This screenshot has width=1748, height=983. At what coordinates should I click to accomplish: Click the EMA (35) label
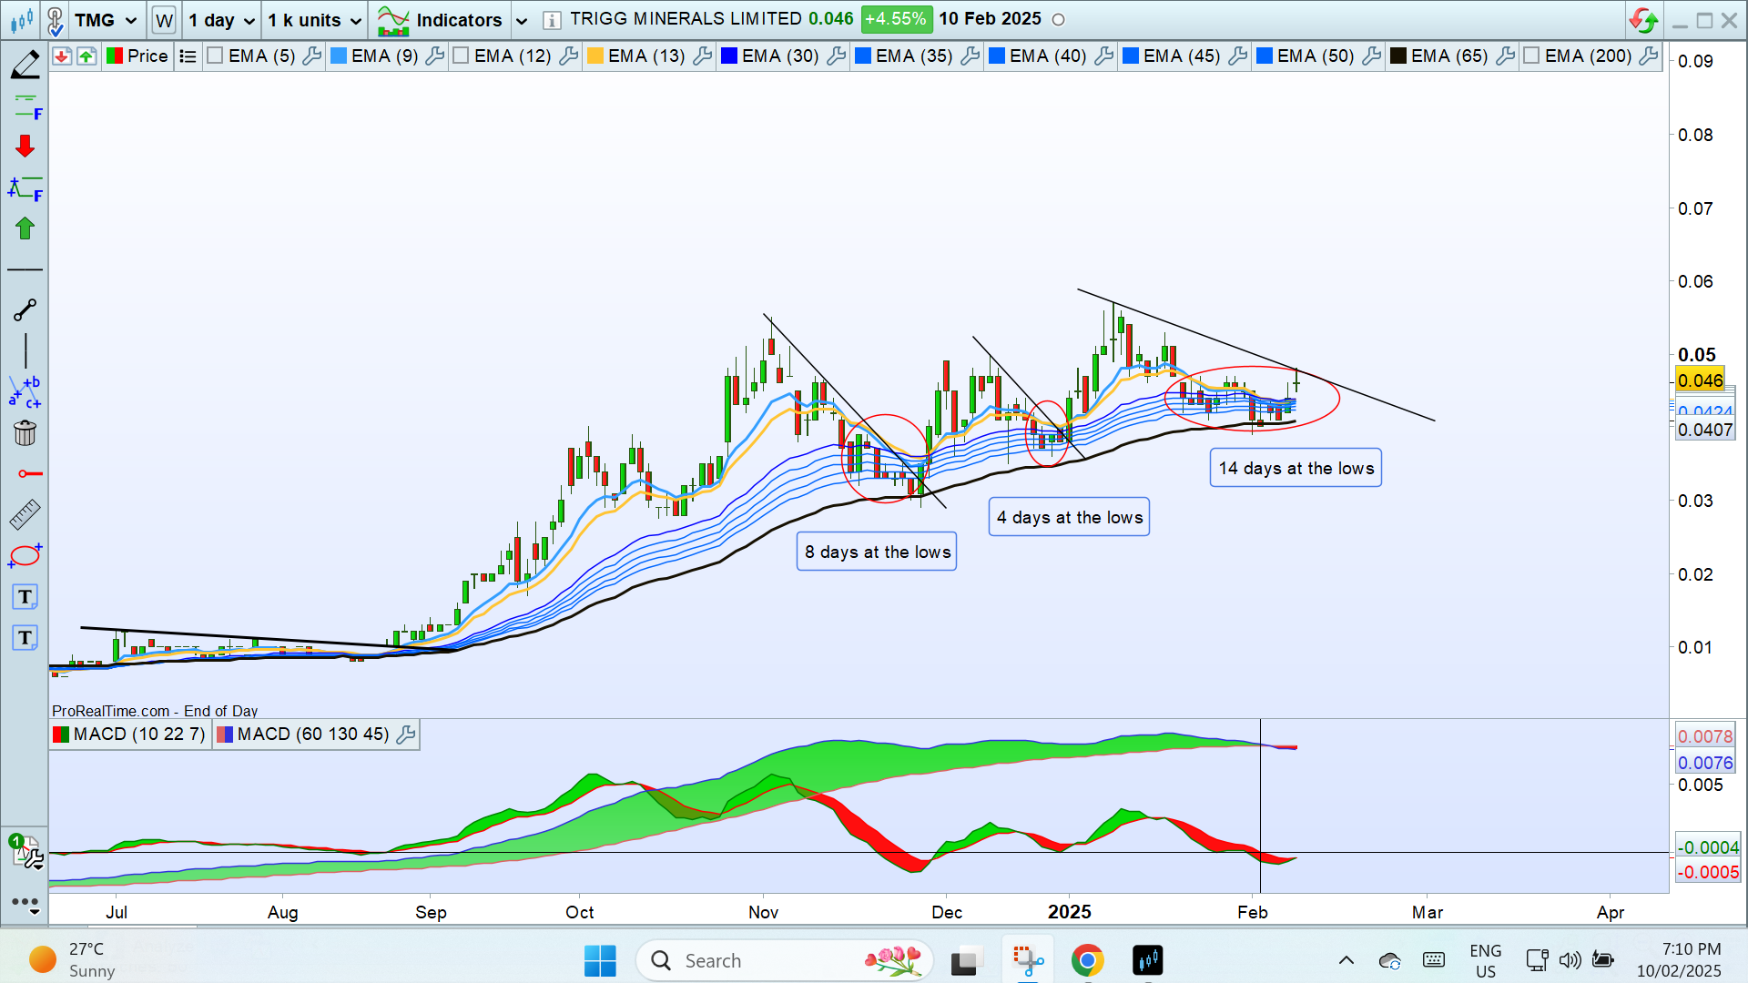914,56
